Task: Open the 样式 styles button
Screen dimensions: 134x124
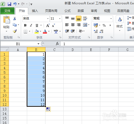Action: (x=120, y=24)
